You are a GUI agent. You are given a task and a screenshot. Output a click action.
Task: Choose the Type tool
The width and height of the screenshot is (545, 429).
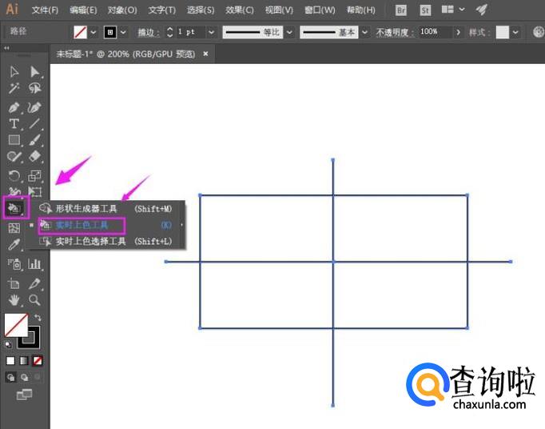(14, 123)
